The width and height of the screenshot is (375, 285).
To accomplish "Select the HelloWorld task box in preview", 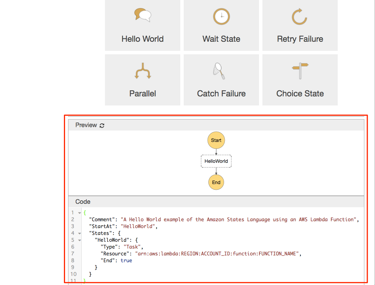I will pos(216,161).
